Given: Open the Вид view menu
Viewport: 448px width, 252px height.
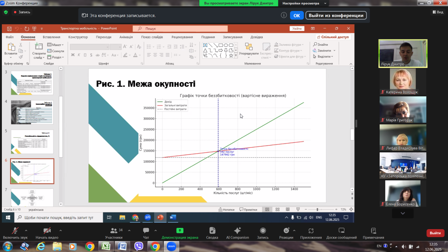Looking at the screenshot, I should (438, 12).
